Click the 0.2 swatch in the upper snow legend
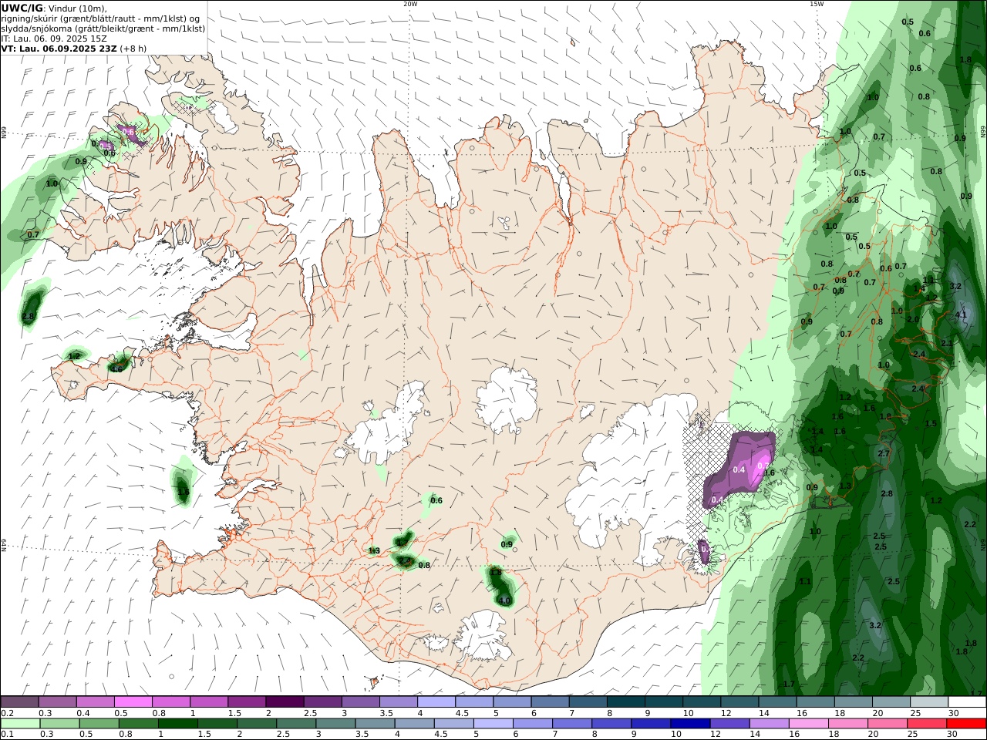 (19, 701)
